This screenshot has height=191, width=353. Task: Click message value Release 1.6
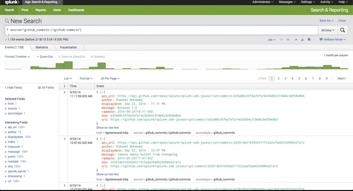click(127, 108)
